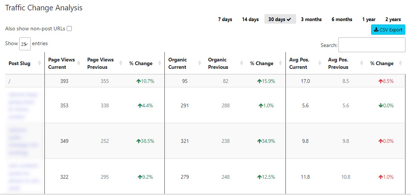Sort by Organic Current column
This screenshot has width=411, height=195.
pyautogui.click(x=200, y=63)
